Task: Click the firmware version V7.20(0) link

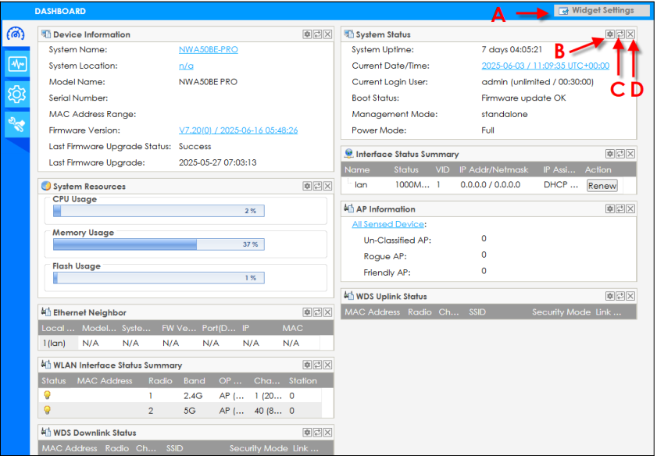Action: pyautogui.click(x=237, y=130)
